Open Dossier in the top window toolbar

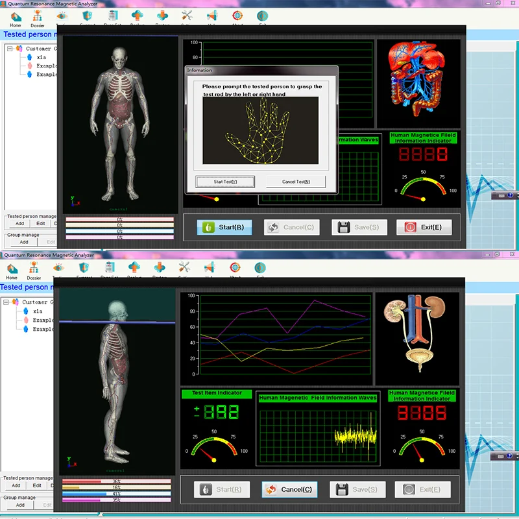[38, 19]
